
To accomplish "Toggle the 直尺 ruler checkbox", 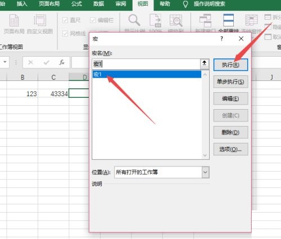I will (x=65, y=20).
